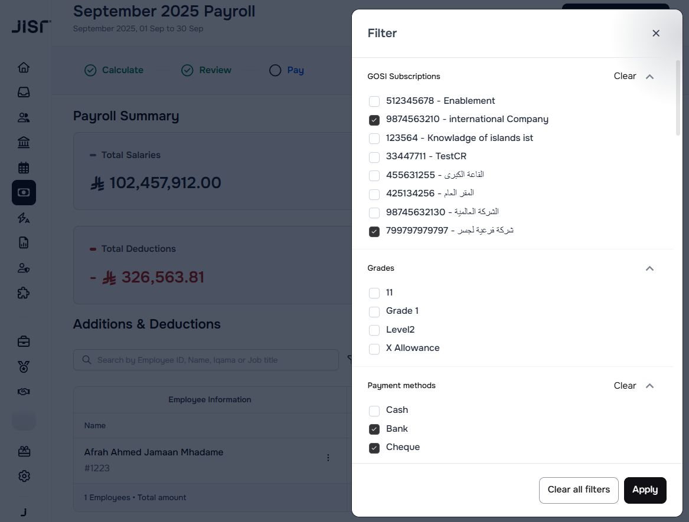
Task: Open the calendar icon in sidebar
Action: tap(24, 168)
